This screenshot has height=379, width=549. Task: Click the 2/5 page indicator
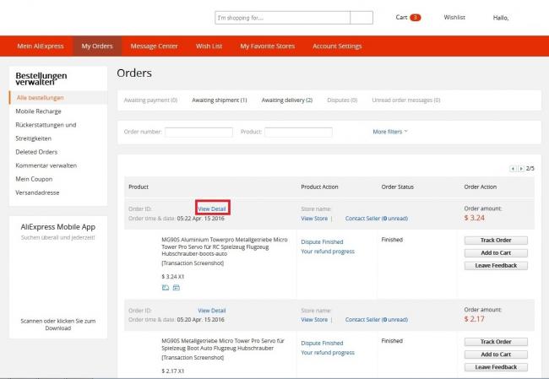click(530, 169)
